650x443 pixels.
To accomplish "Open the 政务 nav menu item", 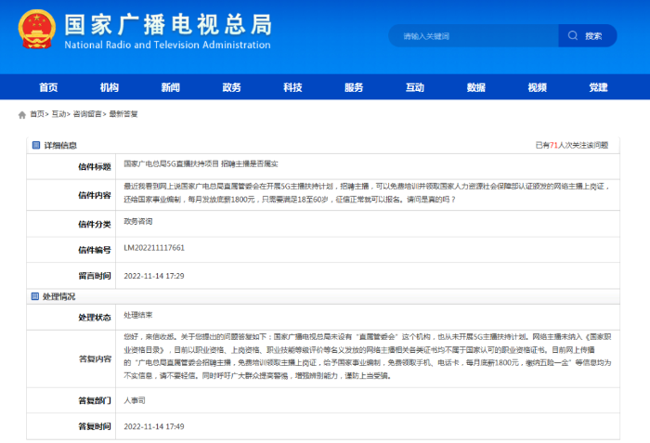I will click(x=232, y=87).
